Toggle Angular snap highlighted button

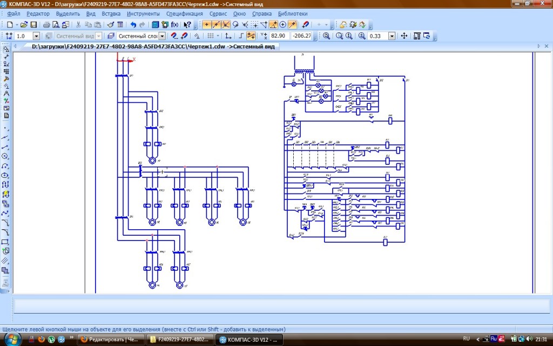(273, 25)
